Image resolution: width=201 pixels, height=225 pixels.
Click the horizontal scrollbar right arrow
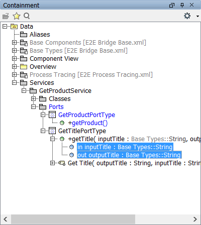195,219
